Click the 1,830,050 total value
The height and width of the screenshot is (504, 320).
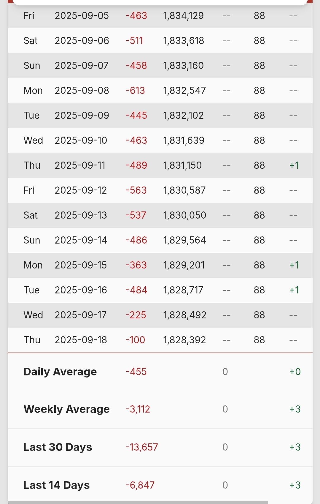pos(184,215)
